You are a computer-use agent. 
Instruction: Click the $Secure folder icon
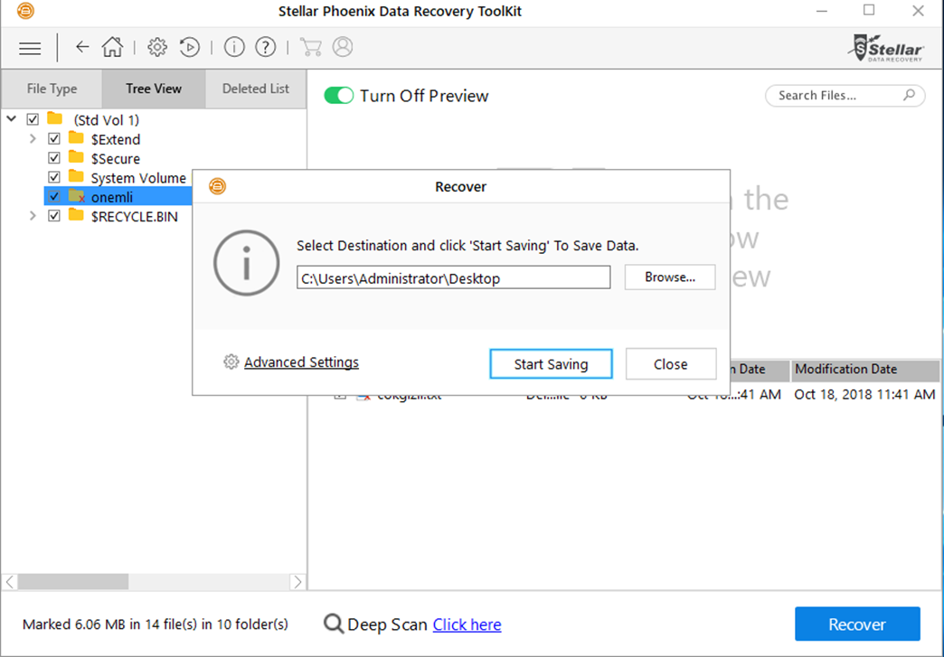click(76, 157)
